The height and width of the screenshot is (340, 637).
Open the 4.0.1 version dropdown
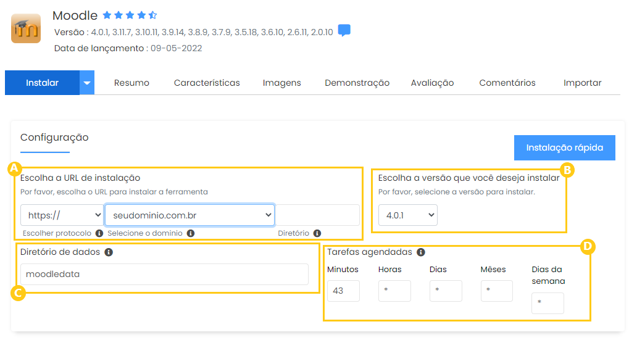click(408, 215)
